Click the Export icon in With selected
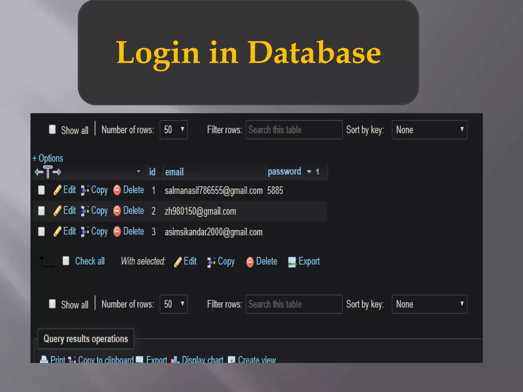Image resolution: width=523 pixels, height=392 pixels. point(292,262)
